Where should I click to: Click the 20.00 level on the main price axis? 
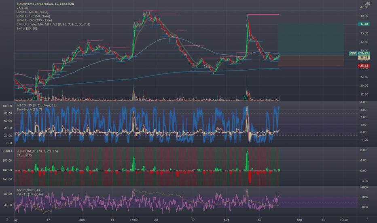pyautogui.click(x=364, y=86)
